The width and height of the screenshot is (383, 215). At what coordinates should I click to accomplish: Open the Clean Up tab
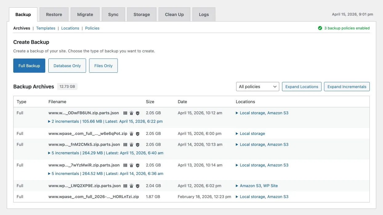pos(174,14)
